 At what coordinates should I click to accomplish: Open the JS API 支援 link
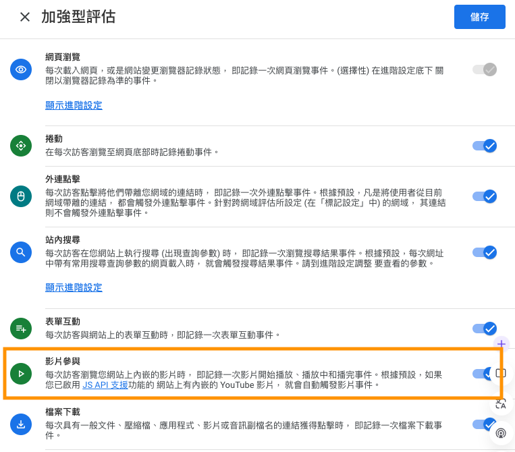pyautogui.click(x=105, y=385)
